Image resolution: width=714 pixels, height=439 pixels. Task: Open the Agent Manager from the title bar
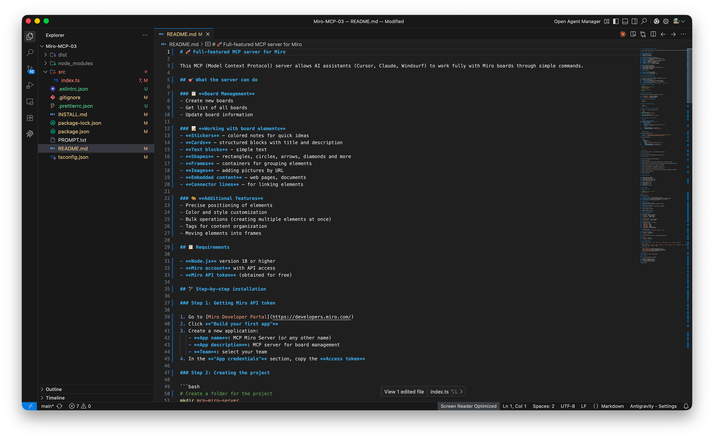577,21
